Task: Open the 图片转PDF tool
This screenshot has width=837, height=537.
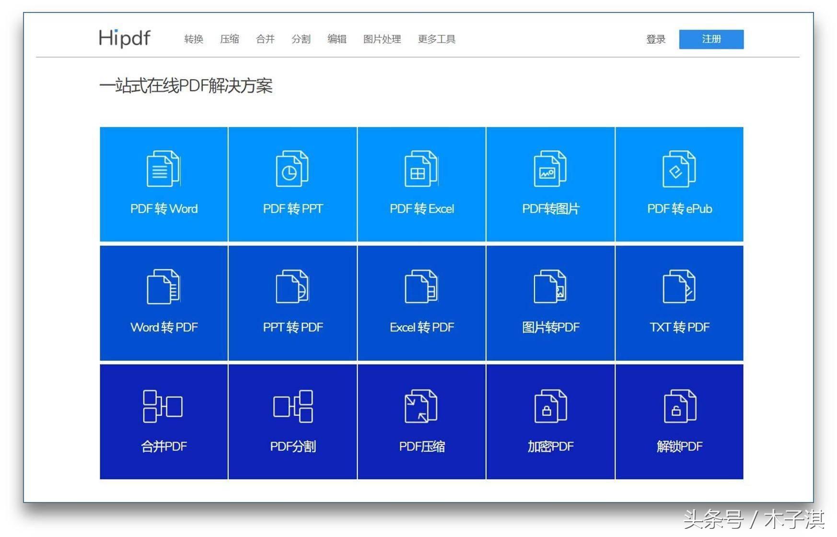Action: [550, 302]
